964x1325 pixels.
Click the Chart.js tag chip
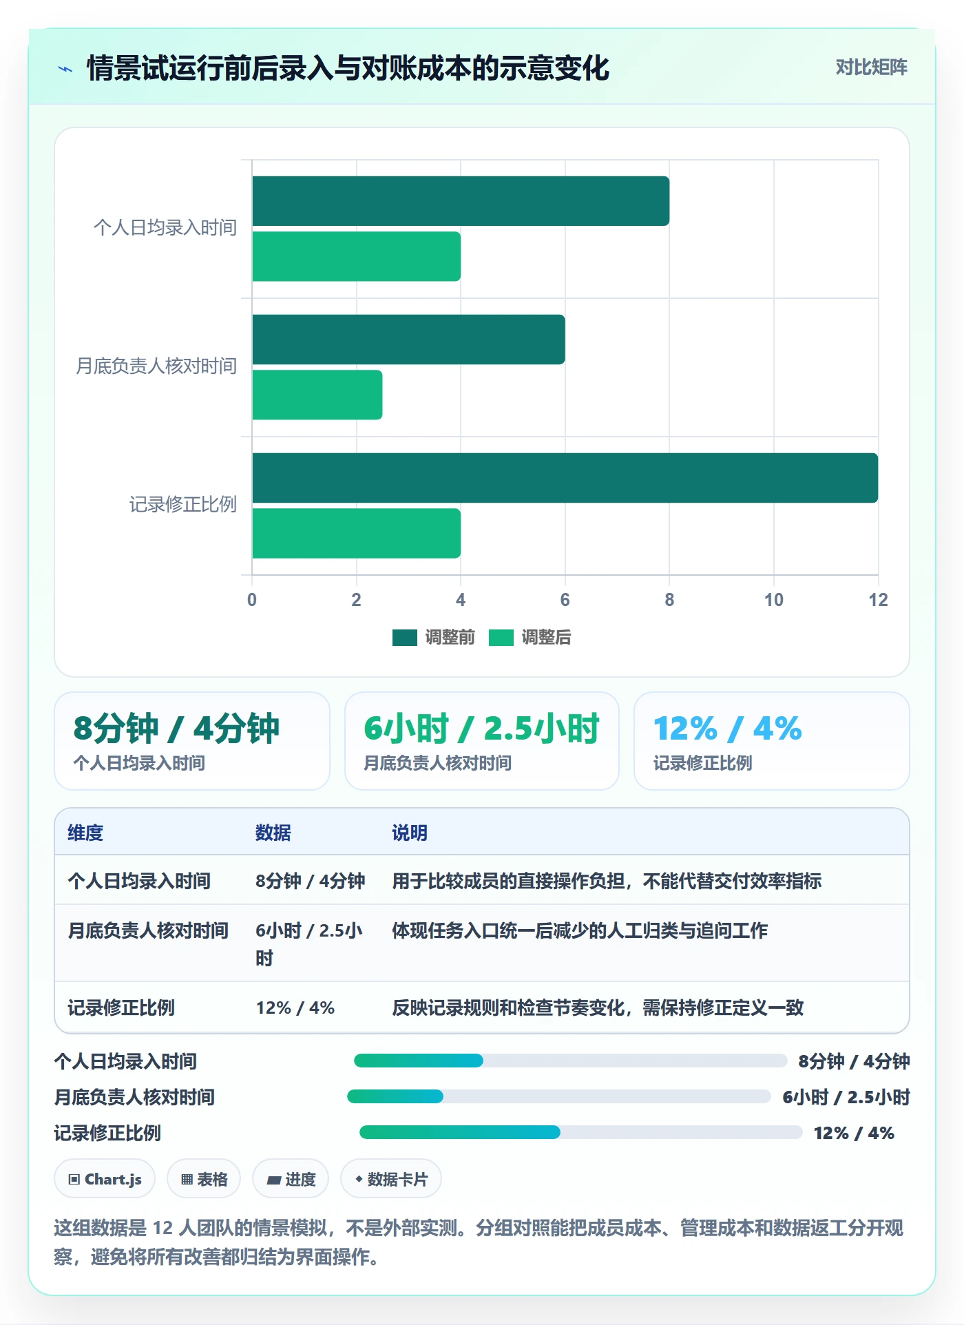point(105,1179)
